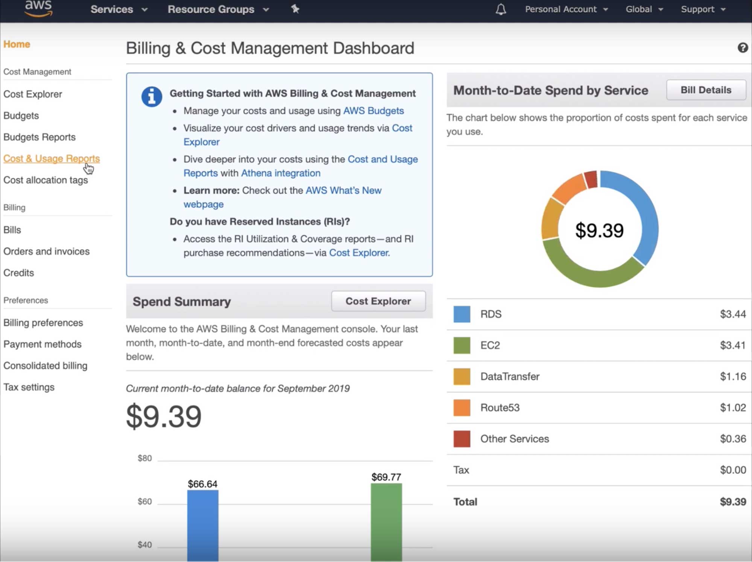
Task: Open Cost & Usage Reports in sidebar
Action: coord(52,158)
